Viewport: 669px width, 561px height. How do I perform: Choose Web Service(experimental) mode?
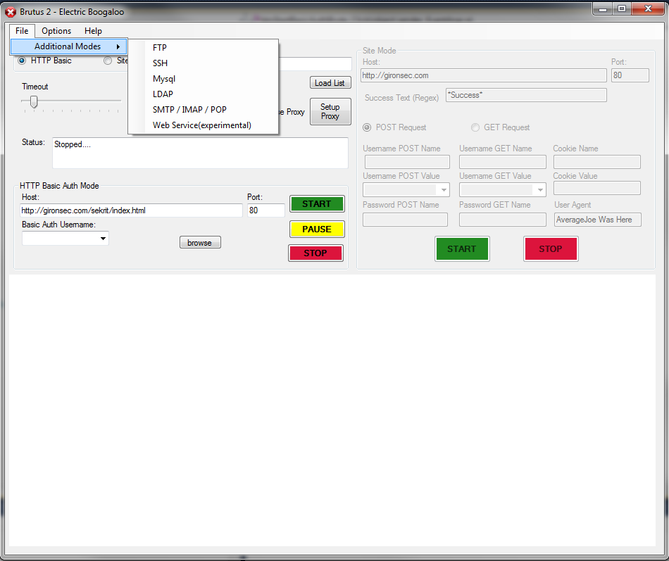(x=202, y=125)
